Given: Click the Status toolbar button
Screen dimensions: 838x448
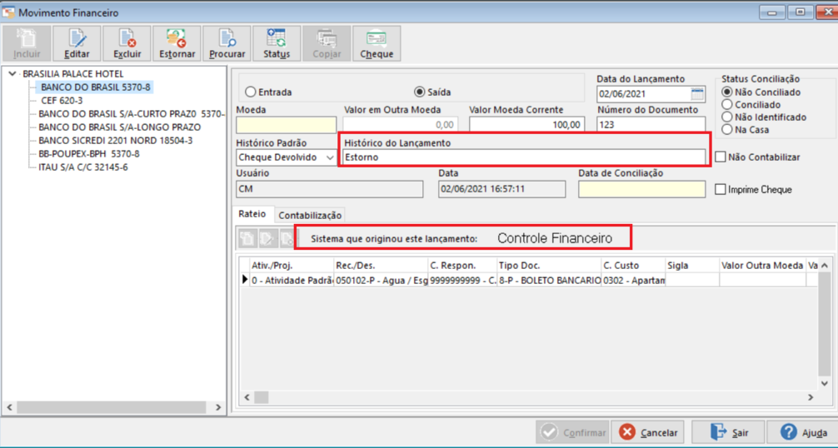Looking at the screenshot, I should click(x=277, y=43).
